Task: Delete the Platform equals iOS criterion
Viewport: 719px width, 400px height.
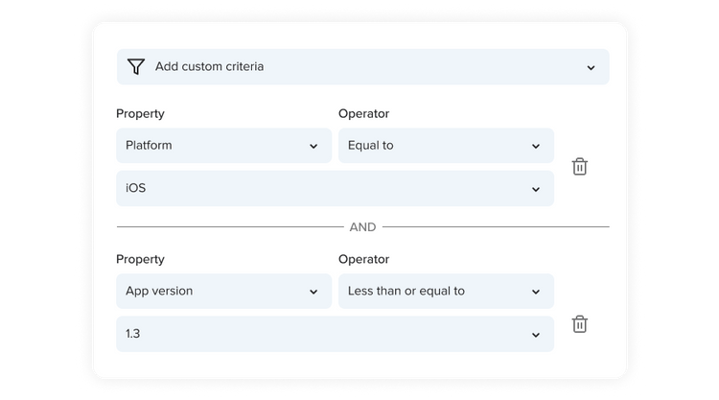Action: point(579,167)
